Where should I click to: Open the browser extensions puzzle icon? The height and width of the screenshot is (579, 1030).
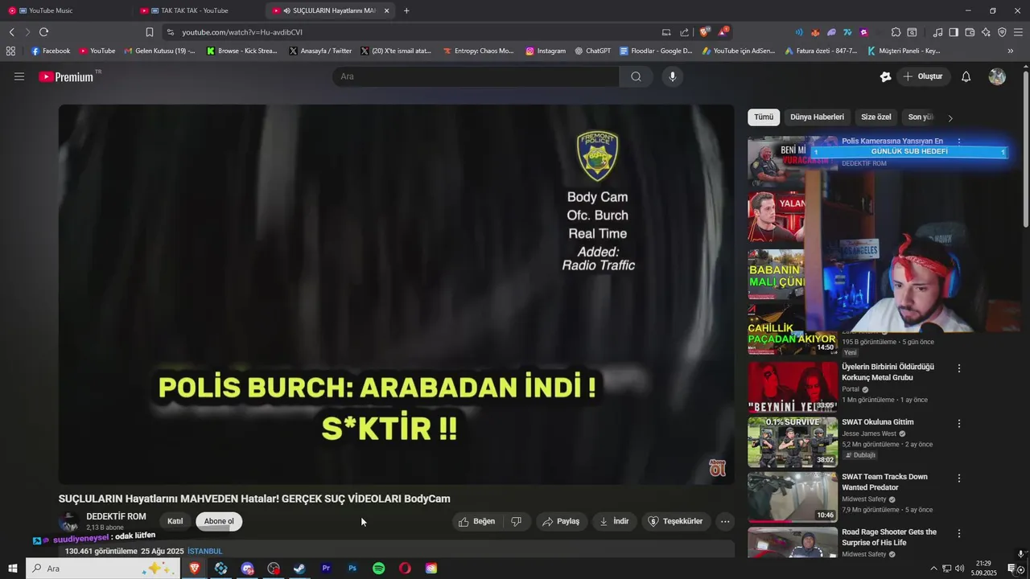pos(896,32)
